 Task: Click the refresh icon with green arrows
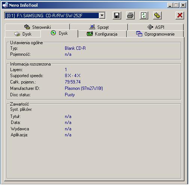144,16
